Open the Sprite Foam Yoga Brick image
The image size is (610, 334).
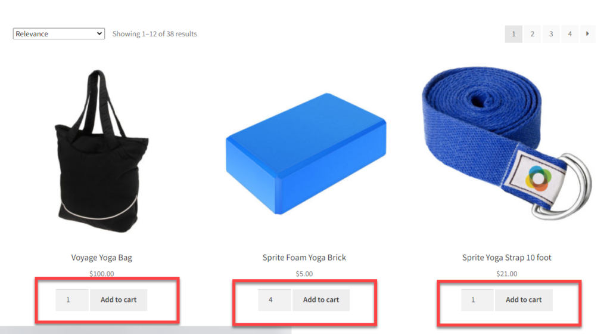click(306, 154)
